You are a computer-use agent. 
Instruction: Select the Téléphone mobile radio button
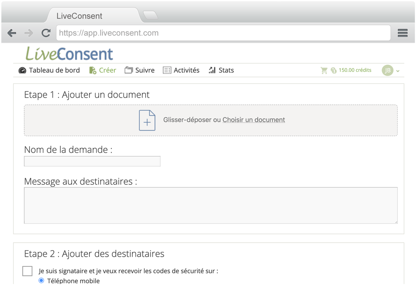pyautogui.click(x=41, y=281)
